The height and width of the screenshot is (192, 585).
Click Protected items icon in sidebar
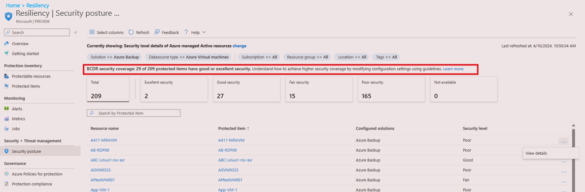[7, 86]
